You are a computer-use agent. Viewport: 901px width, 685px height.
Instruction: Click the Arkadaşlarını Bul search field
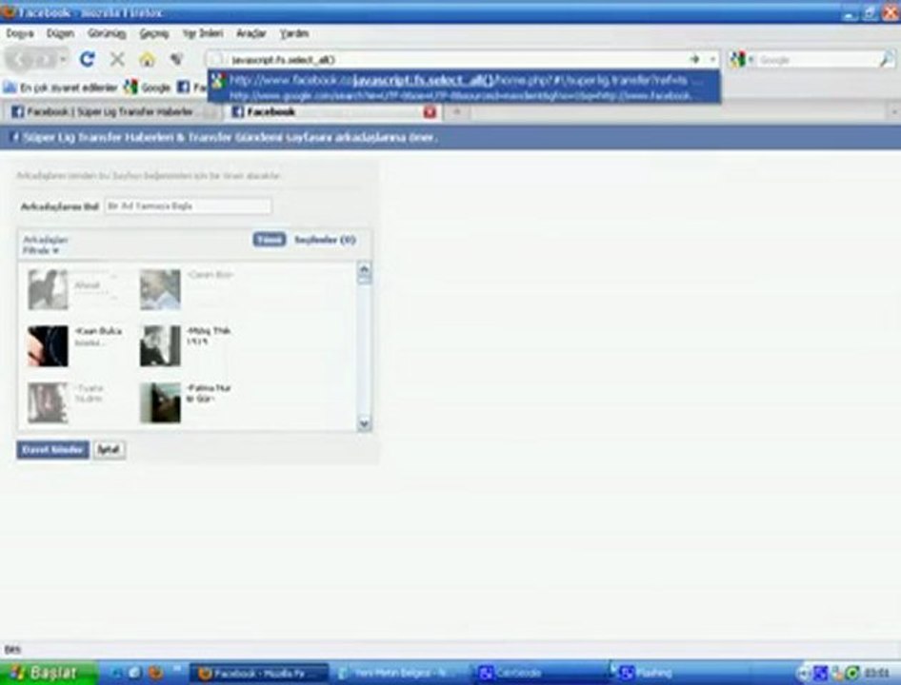(x=188, y=205)
